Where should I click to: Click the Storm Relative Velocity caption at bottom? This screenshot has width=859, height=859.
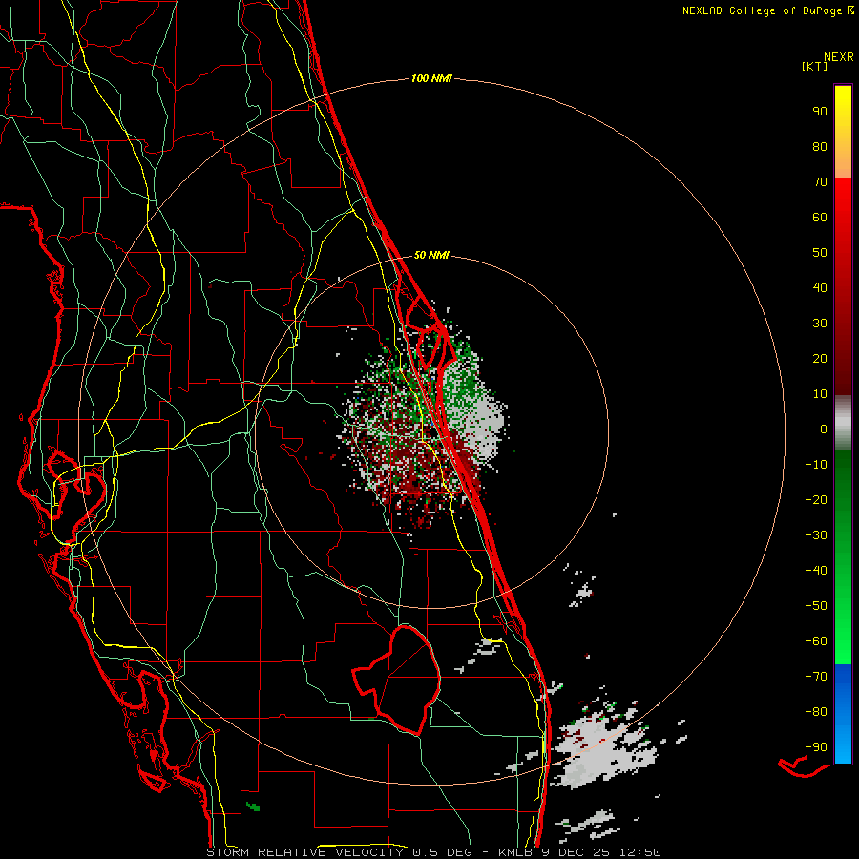click(433, 852)
